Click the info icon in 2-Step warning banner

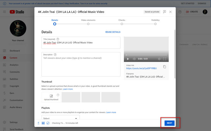pos(4,3)
